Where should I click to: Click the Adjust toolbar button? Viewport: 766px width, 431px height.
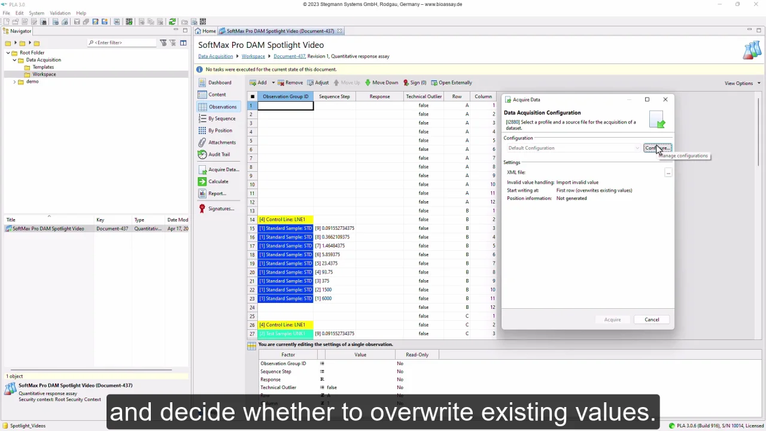(318, 83)
